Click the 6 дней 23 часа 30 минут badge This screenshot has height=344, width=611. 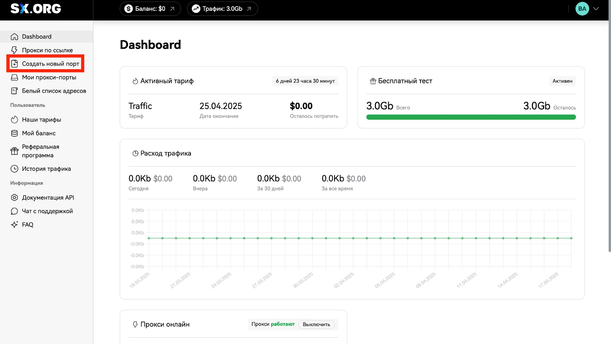click(x=305, y=81)
